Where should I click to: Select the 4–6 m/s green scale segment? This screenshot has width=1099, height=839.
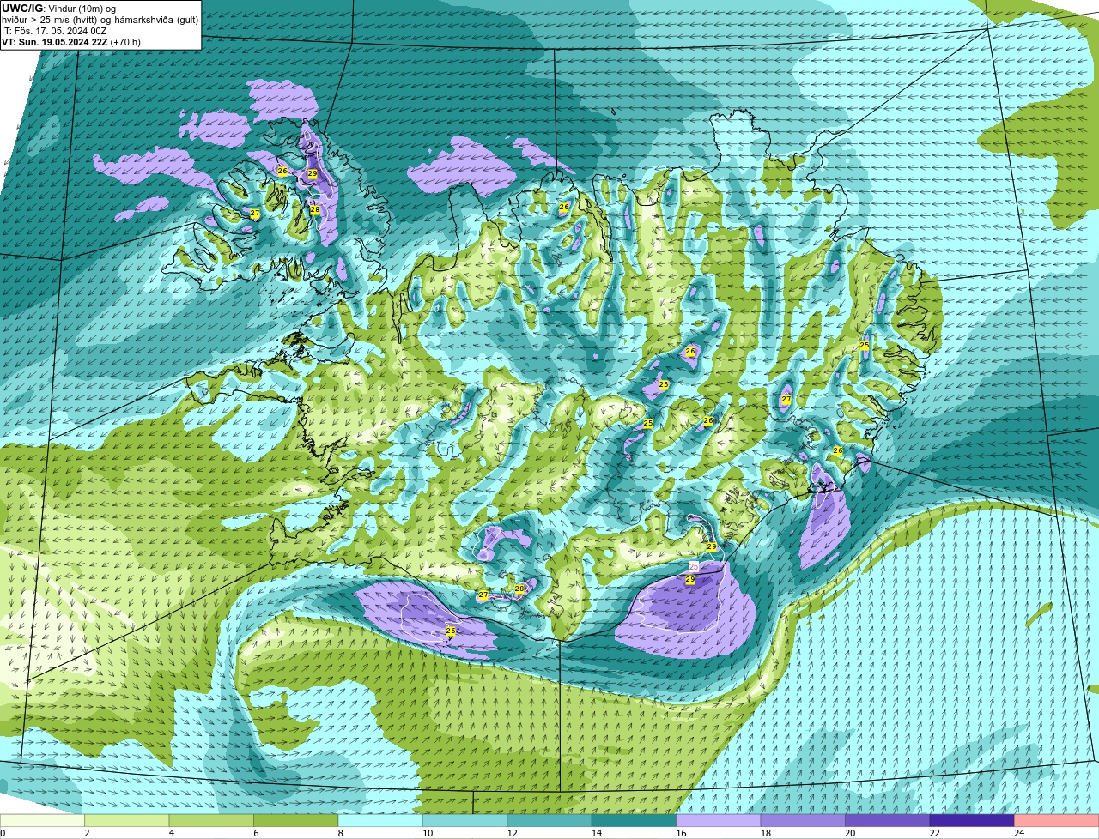[x=211, y=821]
